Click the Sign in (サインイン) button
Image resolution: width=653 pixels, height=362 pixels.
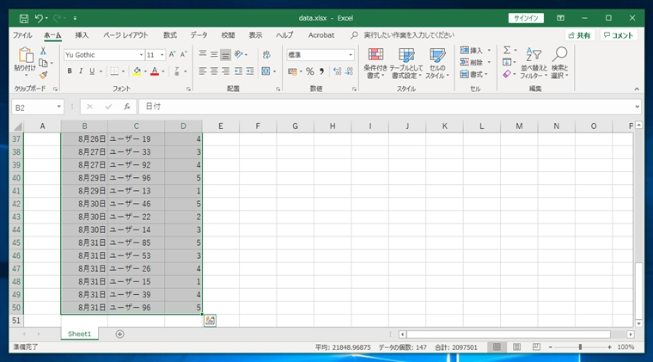[525, 17]
